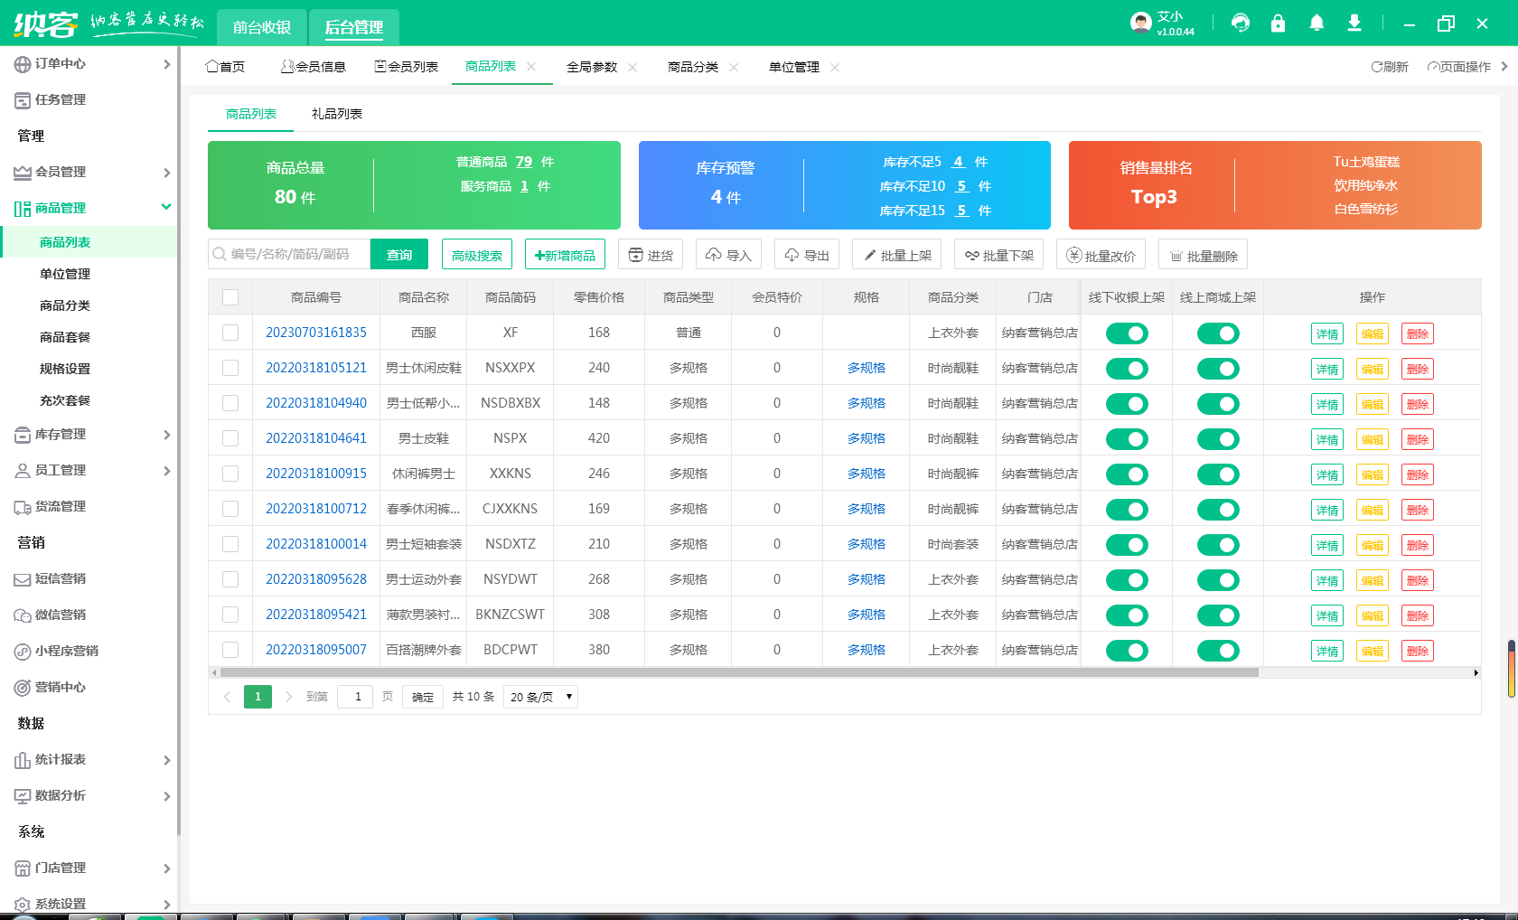Open the 前台收银 menu item
The height and width of the screenshot is (920, 1518).
[263, 27]
